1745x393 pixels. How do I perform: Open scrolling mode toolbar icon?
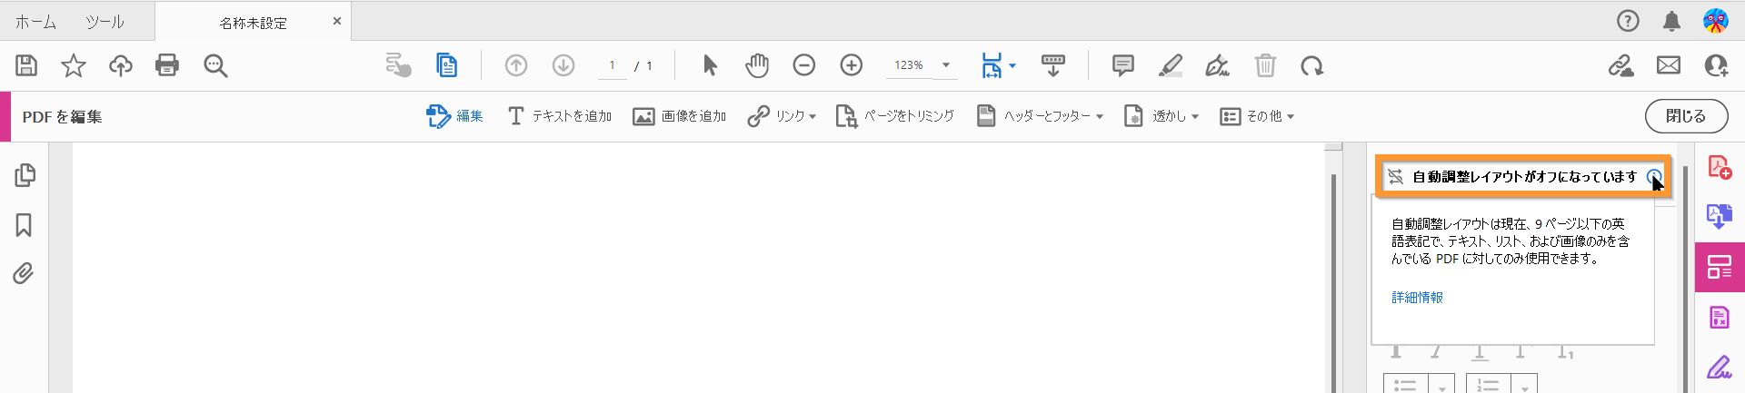(1053, 65)
